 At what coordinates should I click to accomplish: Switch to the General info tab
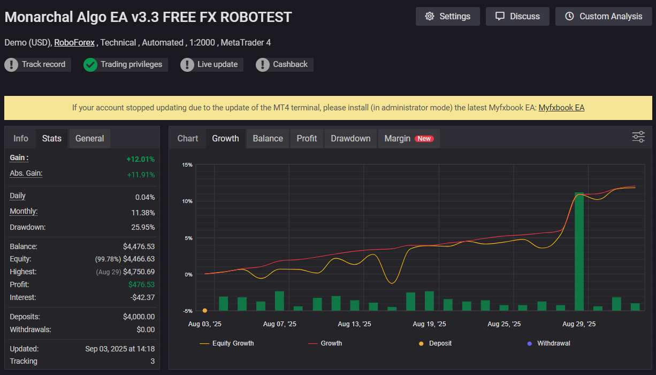click(x=89, y=138)
